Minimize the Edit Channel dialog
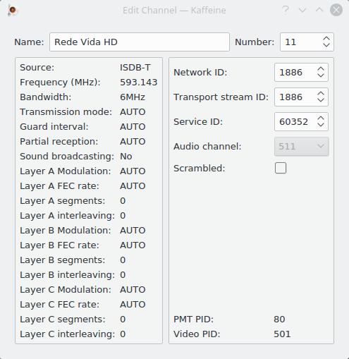Screen dimensions: 349x359 302,10
